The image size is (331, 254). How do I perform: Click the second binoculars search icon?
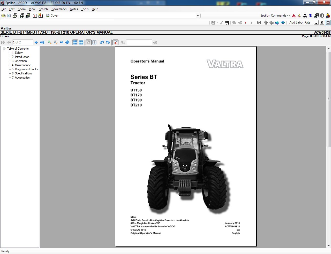pos(28,16)
